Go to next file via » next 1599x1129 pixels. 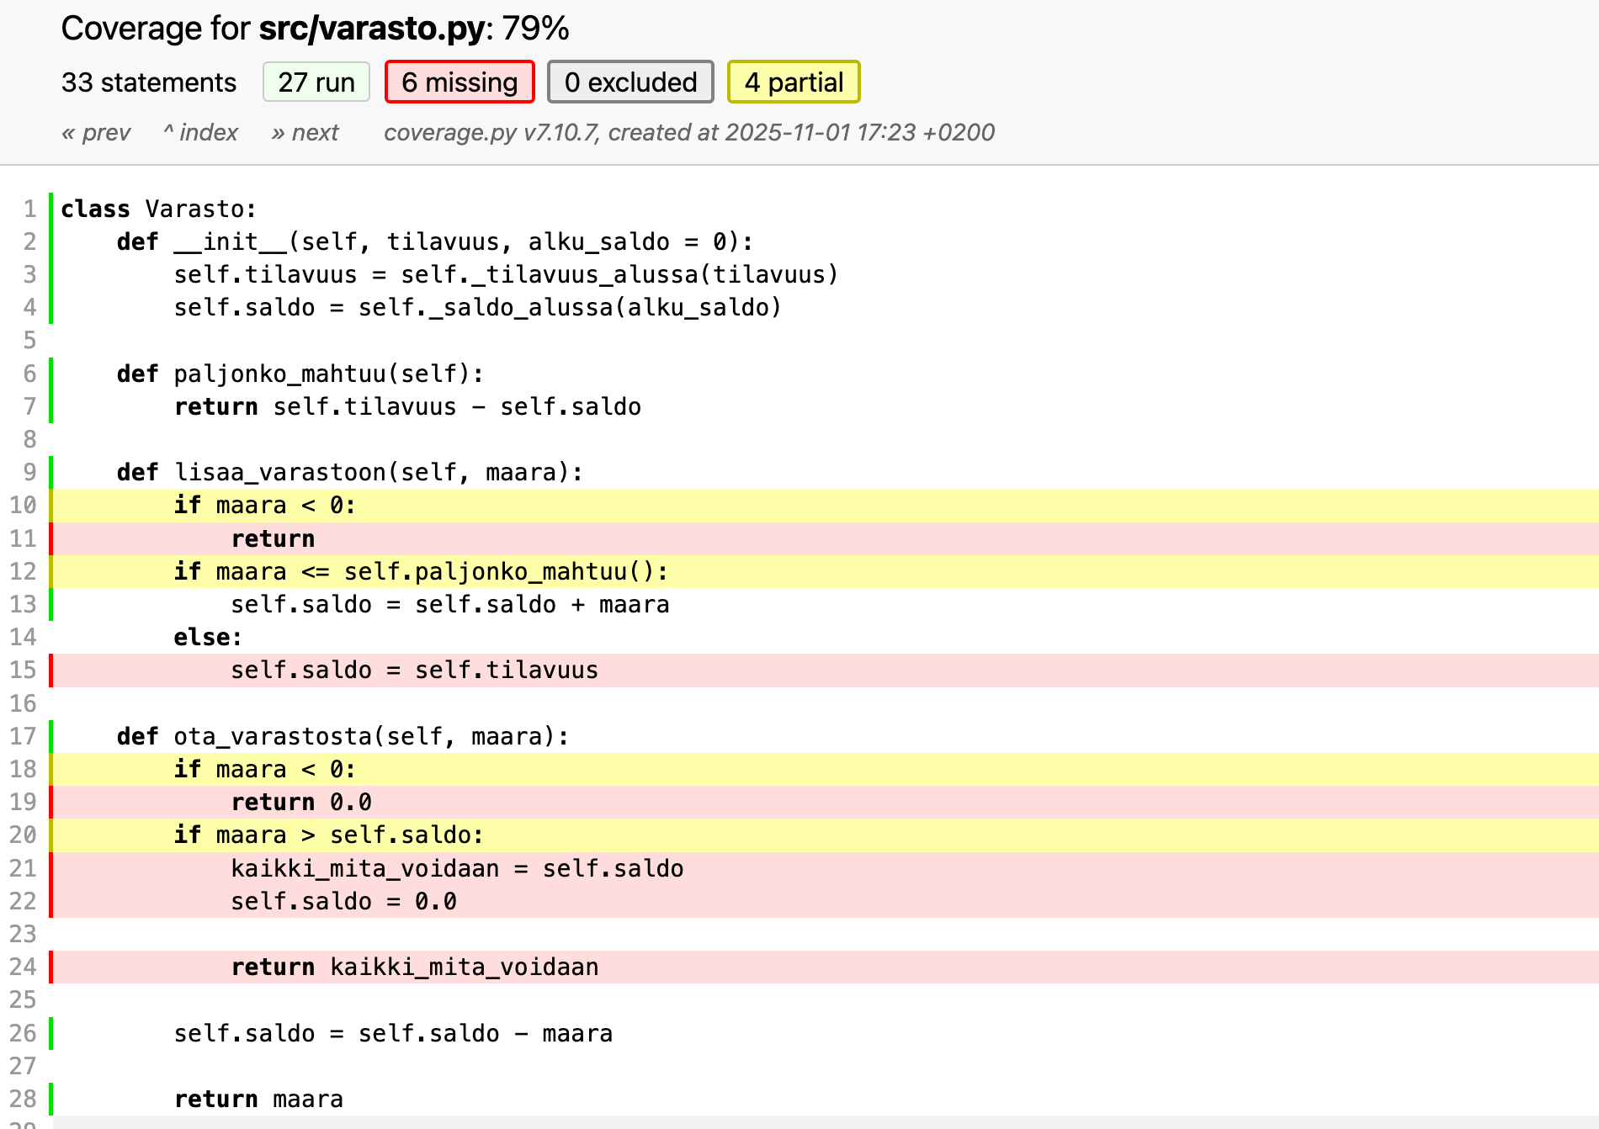pyautogui.click(x=305, y=133)
